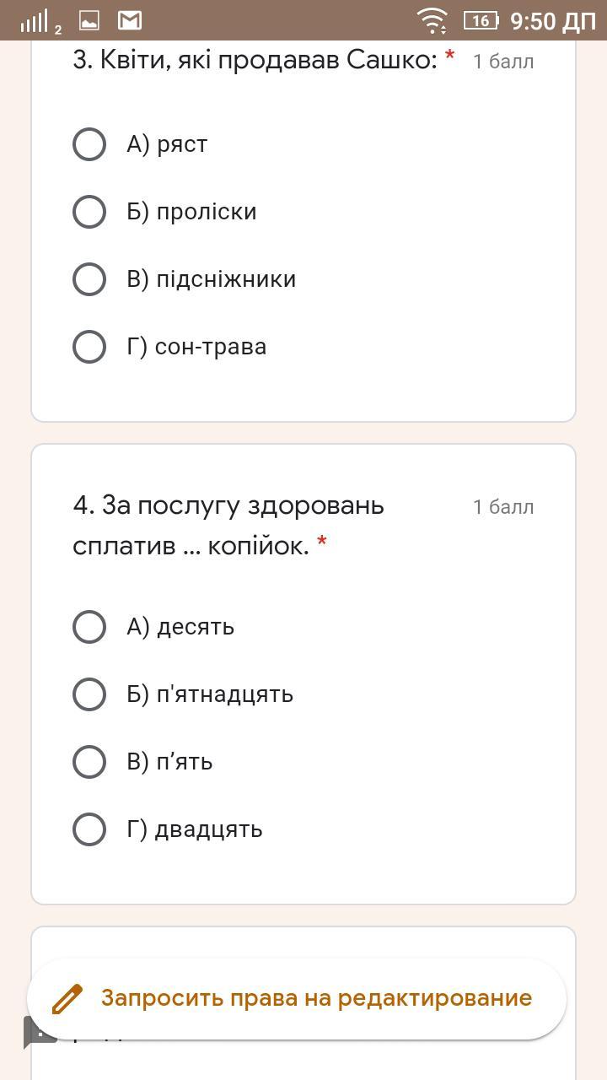Mark radio option Г) двадцять
Viewport: 607px width, 1080px height.
[x=89, y=829]
